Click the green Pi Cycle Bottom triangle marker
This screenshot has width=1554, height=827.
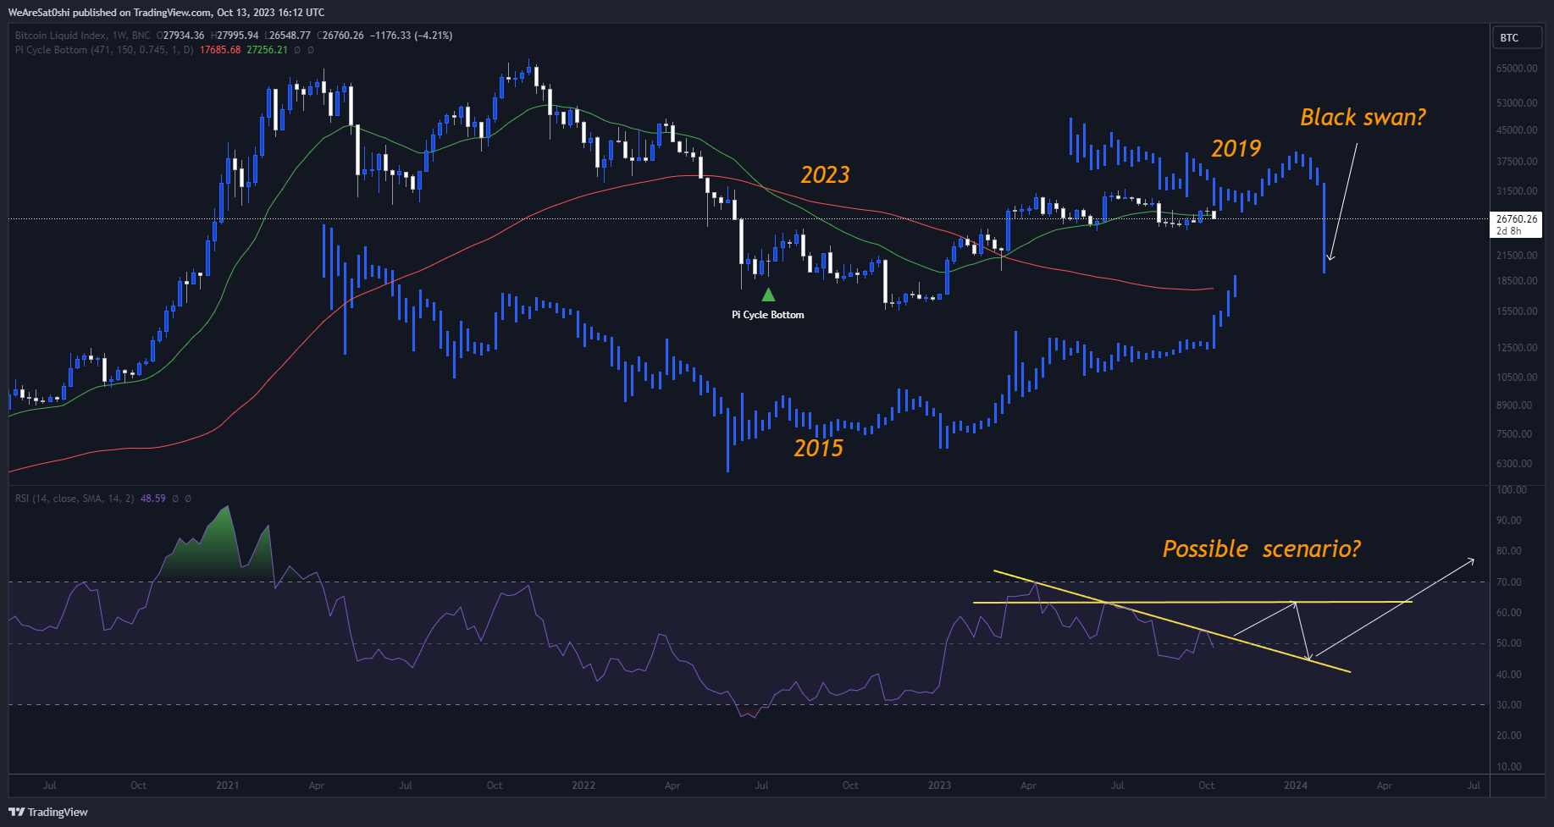point(768,295)
